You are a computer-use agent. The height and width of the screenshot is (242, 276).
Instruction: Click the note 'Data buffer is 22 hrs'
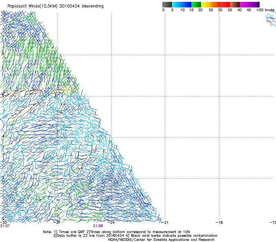point(76,236)
